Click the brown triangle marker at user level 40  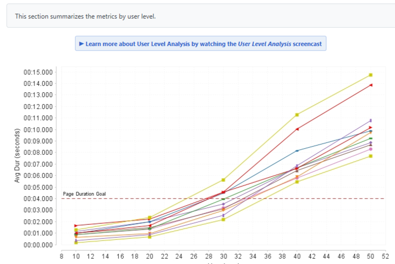click(x=297, y=171)
